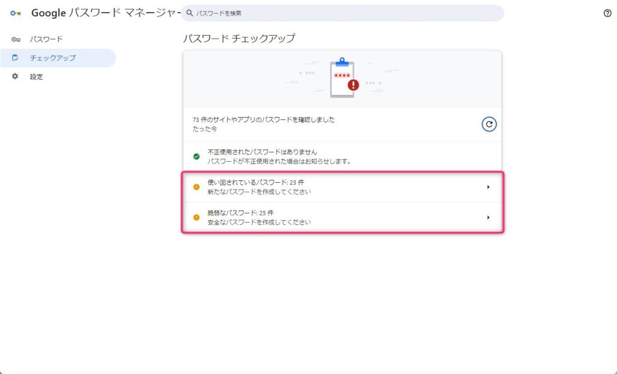Click the green checkmark status icon
This screenshot has width=617, height=374.
click(196, 157)
